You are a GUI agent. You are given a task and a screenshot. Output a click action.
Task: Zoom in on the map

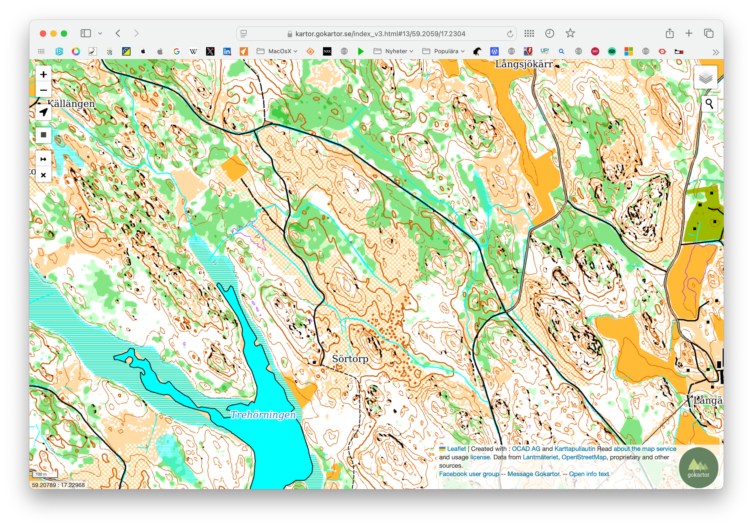[x=43, y=74]
